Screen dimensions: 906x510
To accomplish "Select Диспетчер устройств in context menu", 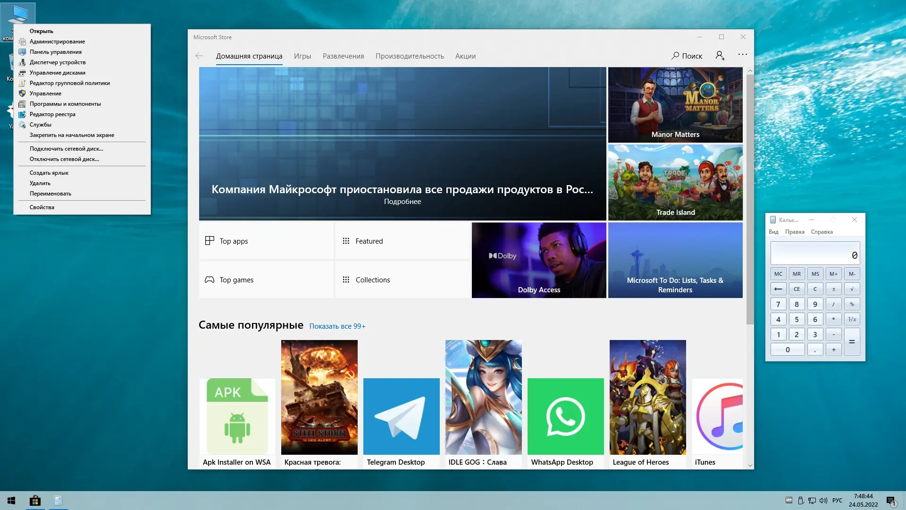I will pyautogui.click(x=58, y=62).
